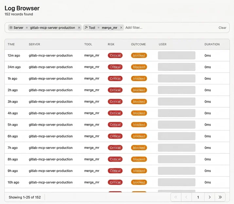234x204 pixels.
Task: Open the 12m ago log record
Action: tap(117, 56)
